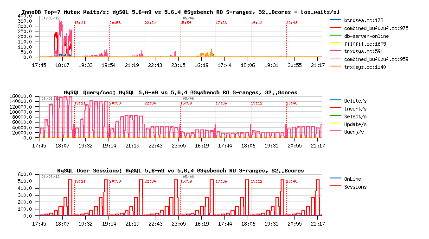Select the fil0fil.cc:1605 legend label
Screen dimensions: 429x239
365,44
